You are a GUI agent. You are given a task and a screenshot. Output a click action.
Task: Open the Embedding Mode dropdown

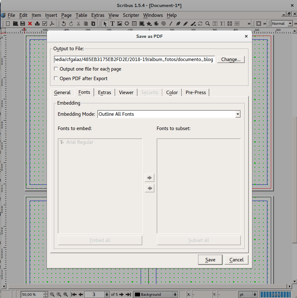(x=169, y=114)
